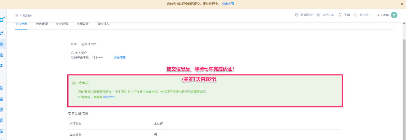Open the 工单 tickets page
Viewport: 406px width, 140px height.
[344, 15]
